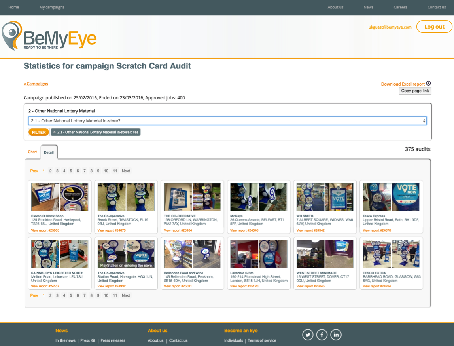Click the Copy page link button
454x346 pixels.
pyautogui.click(x=415, y=91)
